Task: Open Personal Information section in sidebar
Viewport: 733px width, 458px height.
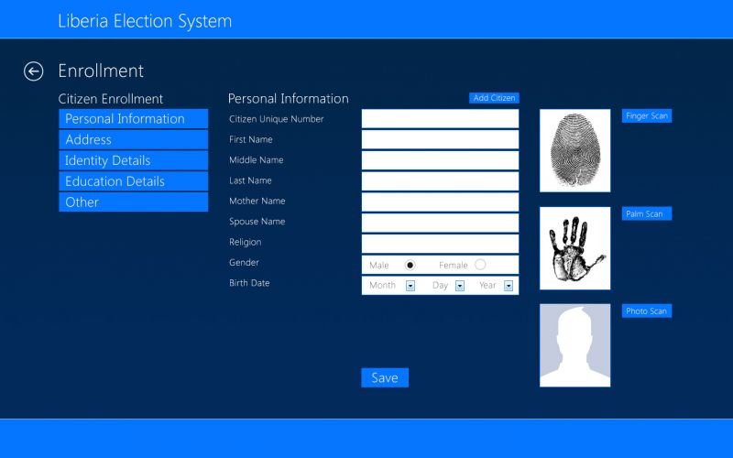Action: tap(133, 119)
